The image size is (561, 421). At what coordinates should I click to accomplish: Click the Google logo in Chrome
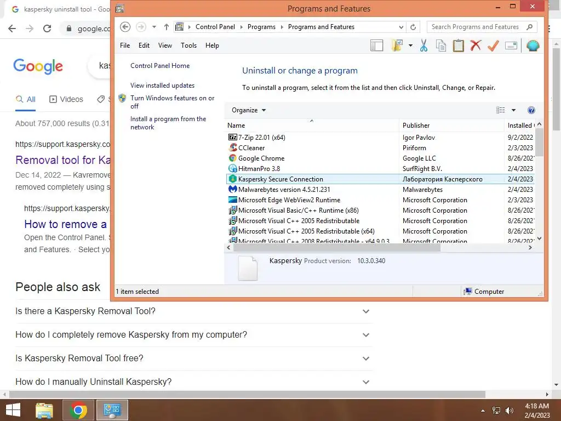38,66
